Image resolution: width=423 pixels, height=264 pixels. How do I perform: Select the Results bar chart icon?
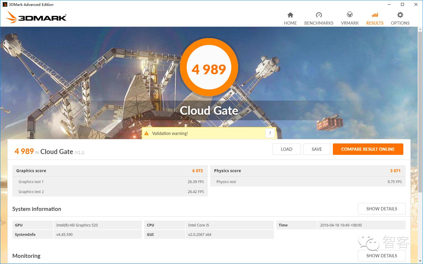coord(375,15)
